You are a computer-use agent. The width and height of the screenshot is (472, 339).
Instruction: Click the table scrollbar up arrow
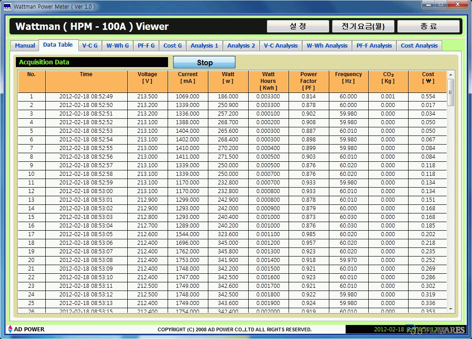pyautogui.click(x=451, y=74)
